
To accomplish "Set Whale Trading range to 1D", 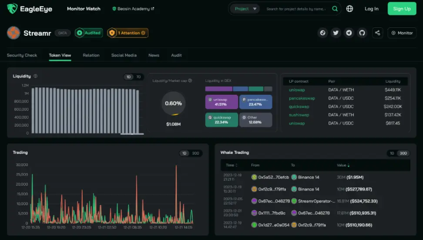I will [392, 153].
